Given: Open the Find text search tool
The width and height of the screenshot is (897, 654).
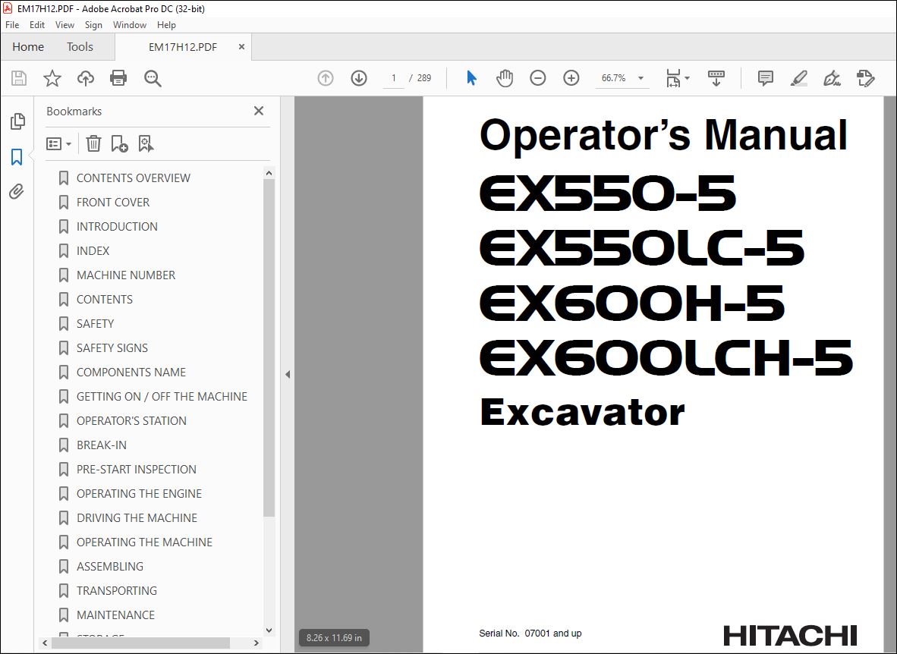Looking at the screenshot, I should point(153,78).
